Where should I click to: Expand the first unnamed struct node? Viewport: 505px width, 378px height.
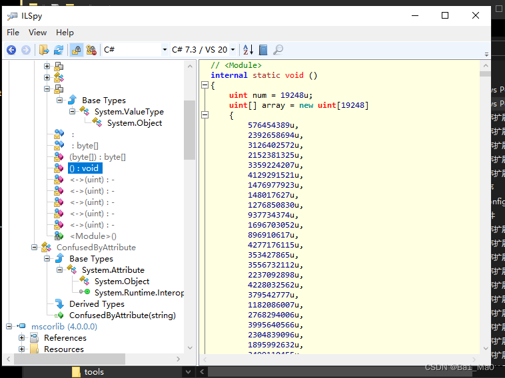(47, 67)
